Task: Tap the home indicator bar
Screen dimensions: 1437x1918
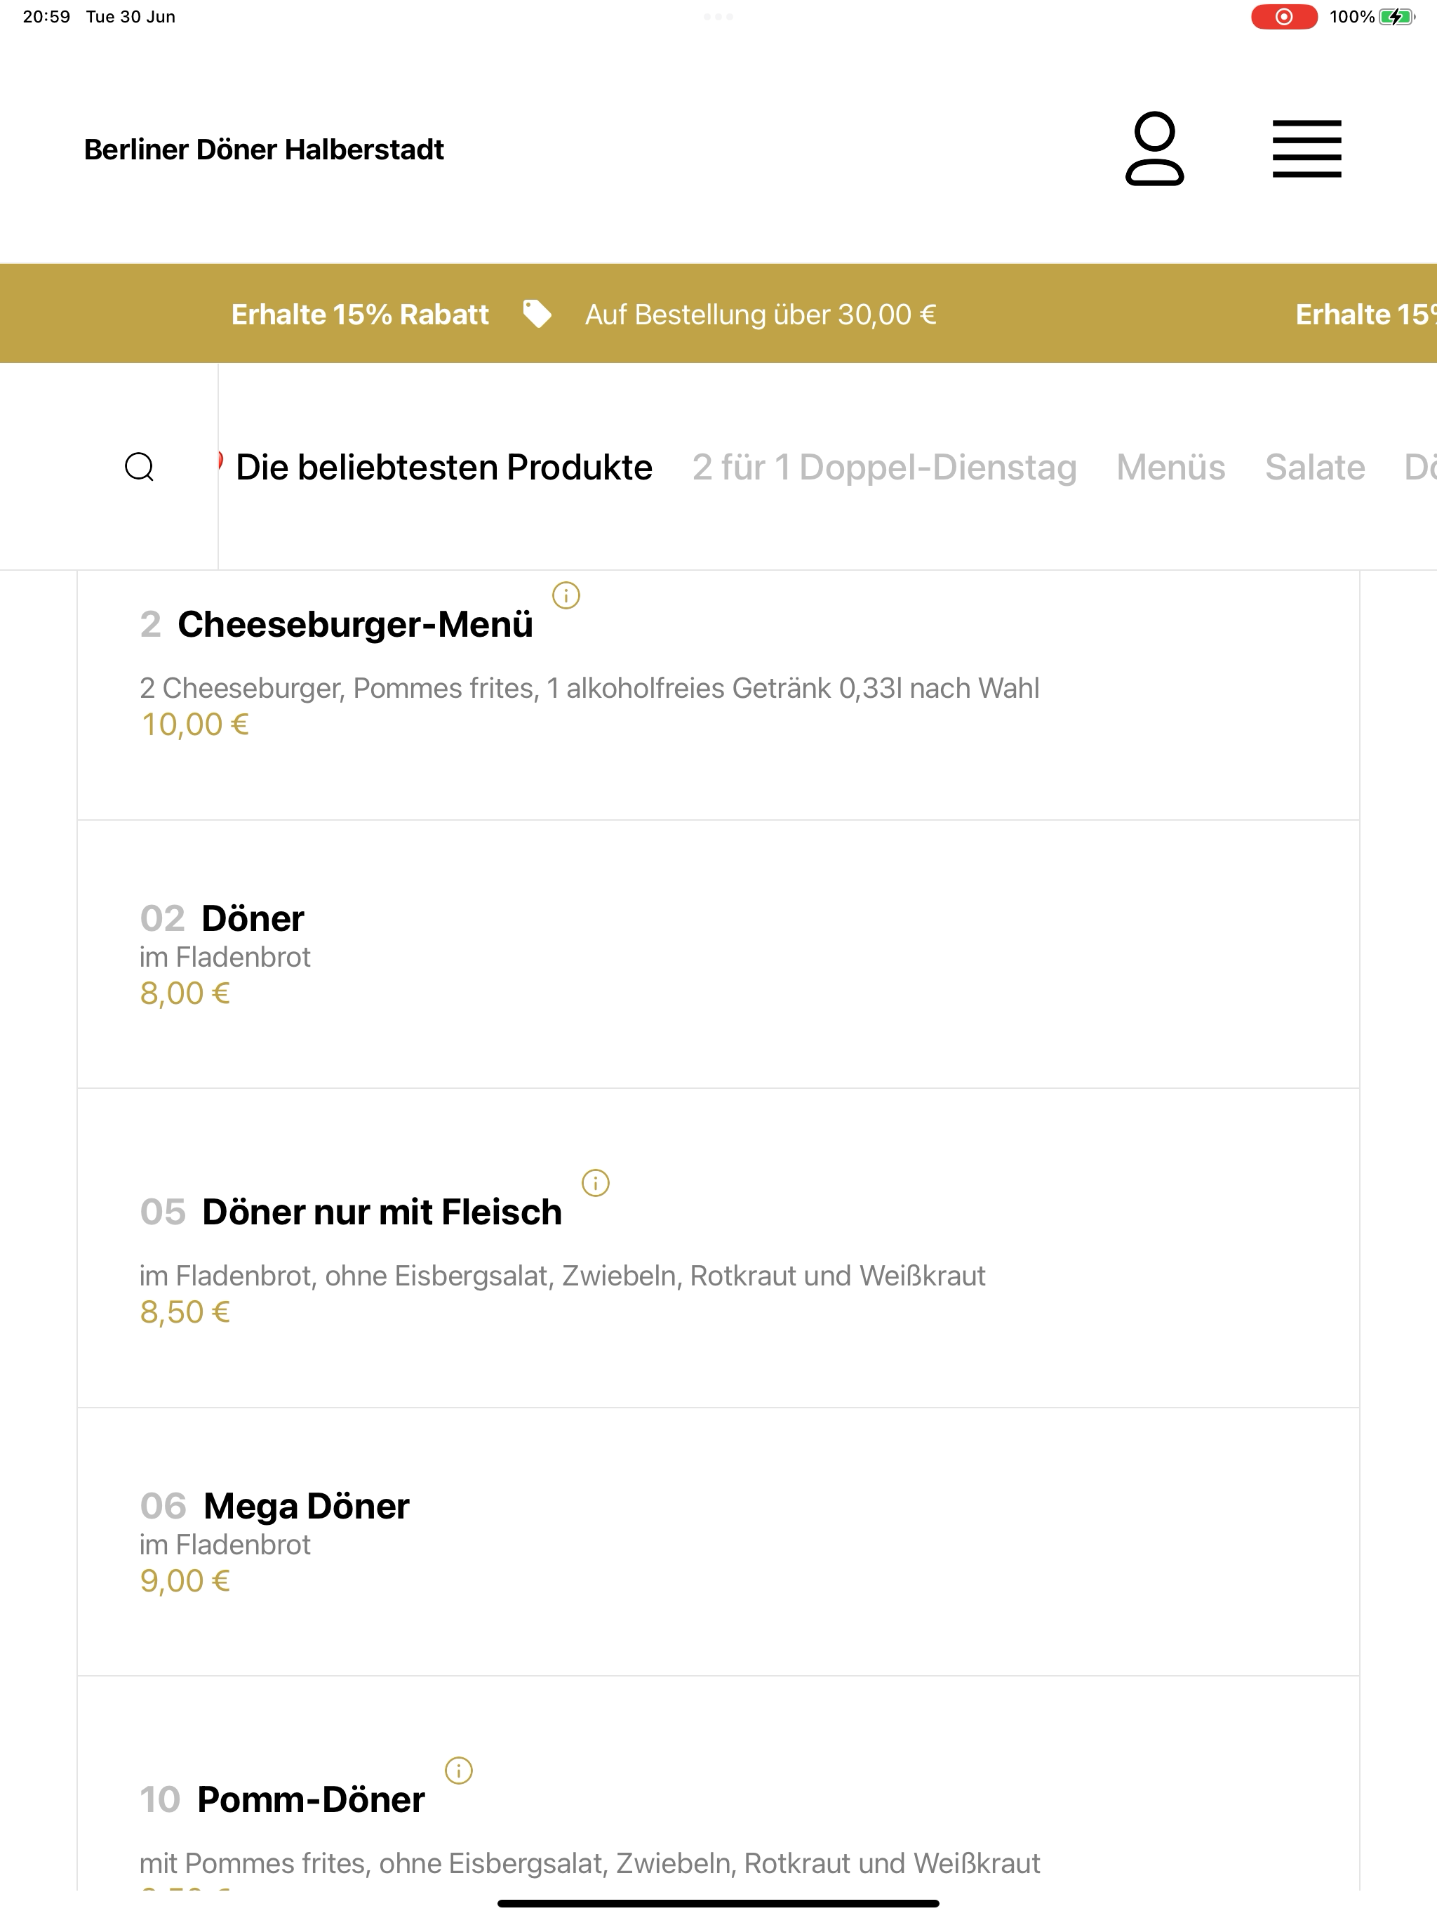Action: [x=718, y=1903]
